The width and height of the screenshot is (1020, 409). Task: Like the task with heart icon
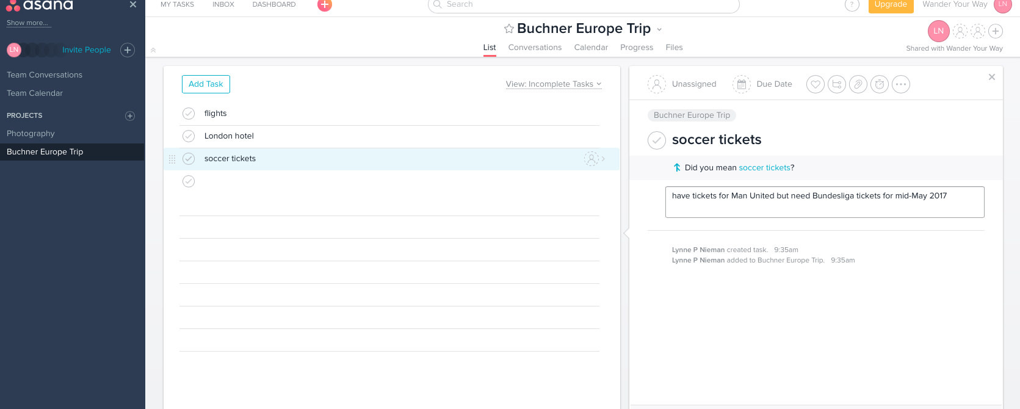[816, 84]
